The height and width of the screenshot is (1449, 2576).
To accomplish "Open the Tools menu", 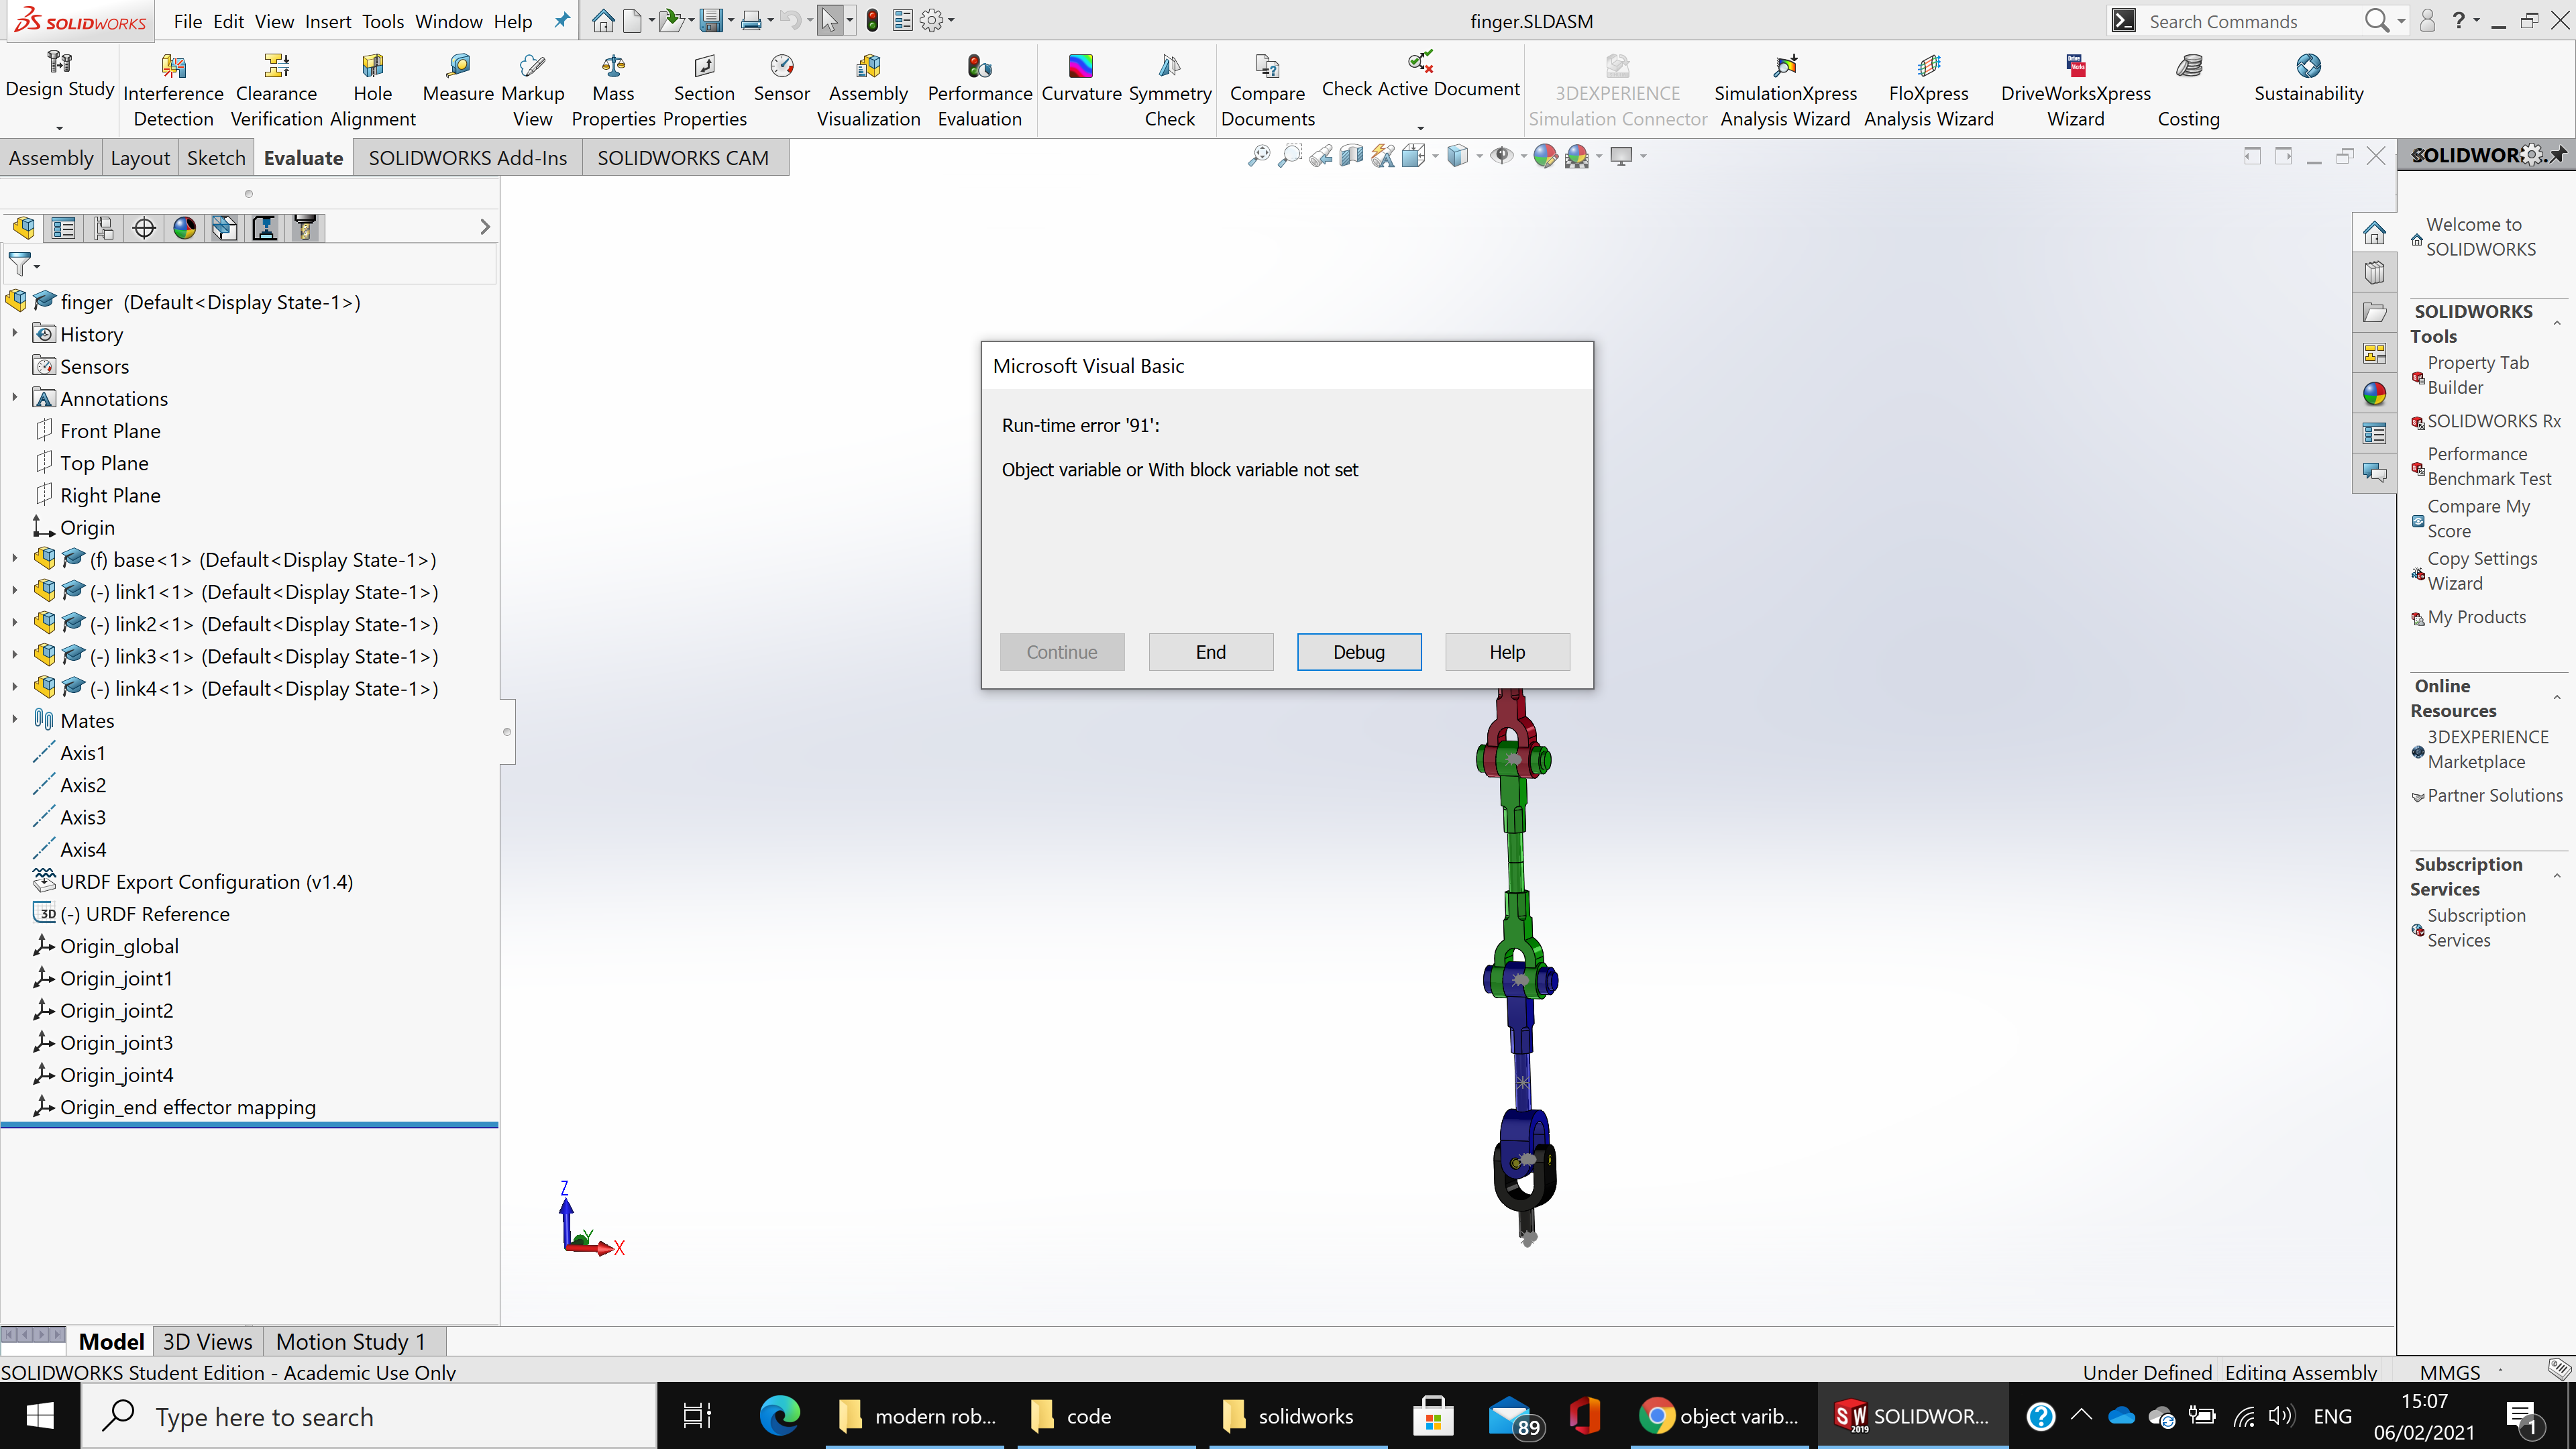I will [382, 21].
